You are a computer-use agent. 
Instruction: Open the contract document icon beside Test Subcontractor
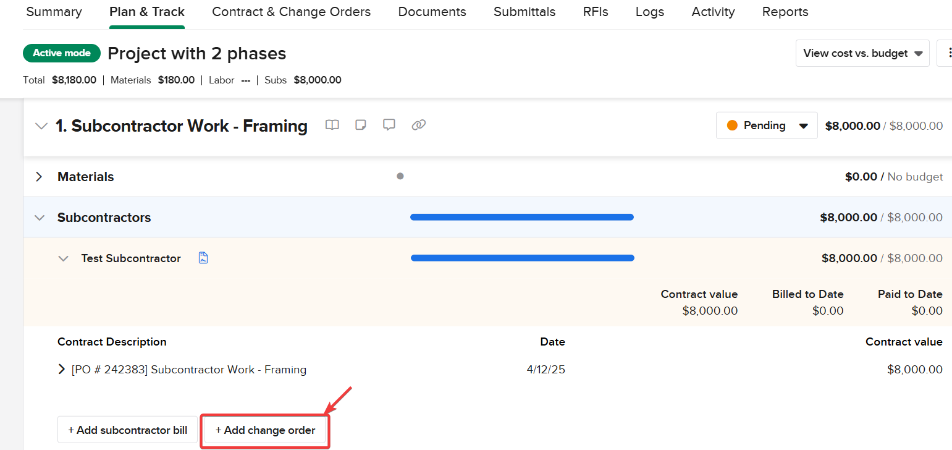(203, 258)
